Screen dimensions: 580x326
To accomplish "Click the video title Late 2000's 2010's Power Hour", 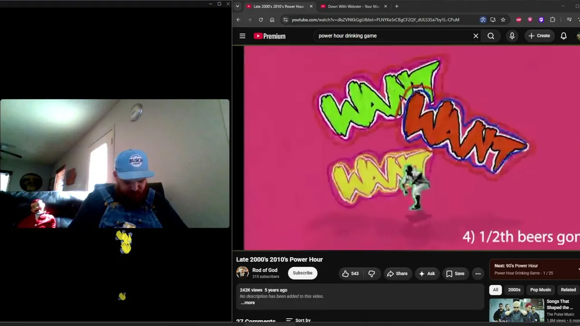I will click(280, 259).
